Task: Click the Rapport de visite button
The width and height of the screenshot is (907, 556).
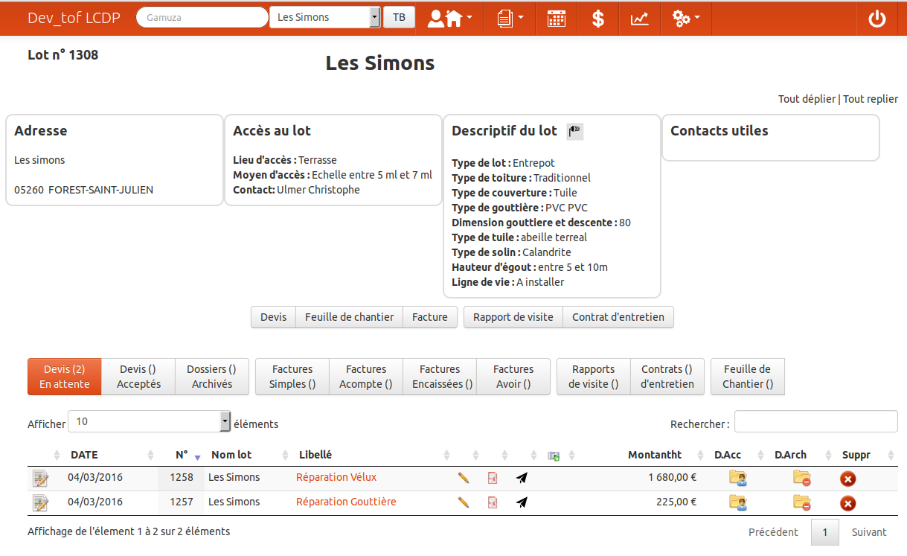Action: pyautogui.click(x=513, y=317)
